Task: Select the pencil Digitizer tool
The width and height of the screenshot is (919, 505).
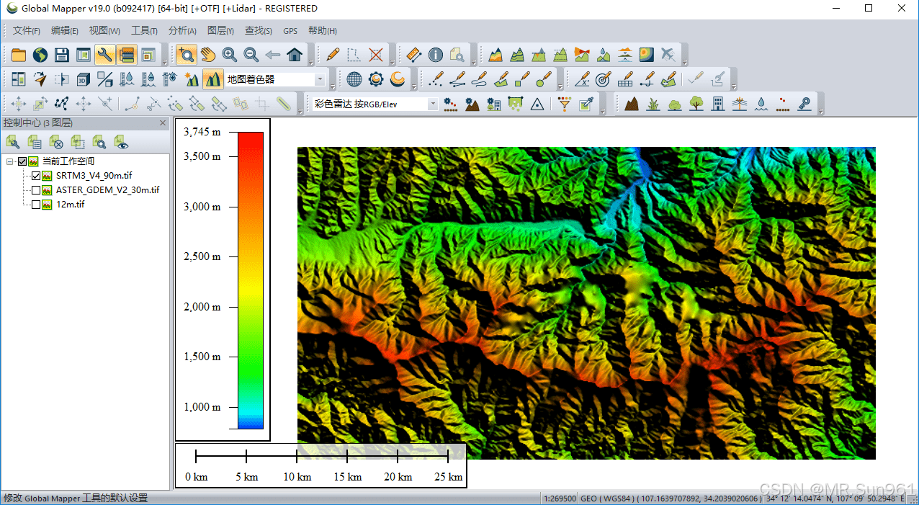Action: [x=332, y=55]
